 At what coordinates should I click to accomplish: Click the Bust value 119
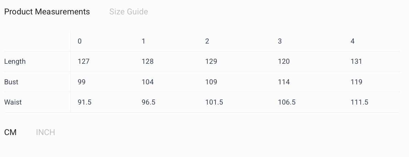click(x=356, y=82)
